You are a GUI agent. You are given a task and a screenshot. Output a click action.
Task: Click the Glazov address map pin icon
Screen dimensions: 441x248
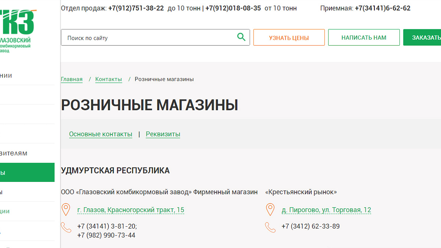tap(66, 210)
